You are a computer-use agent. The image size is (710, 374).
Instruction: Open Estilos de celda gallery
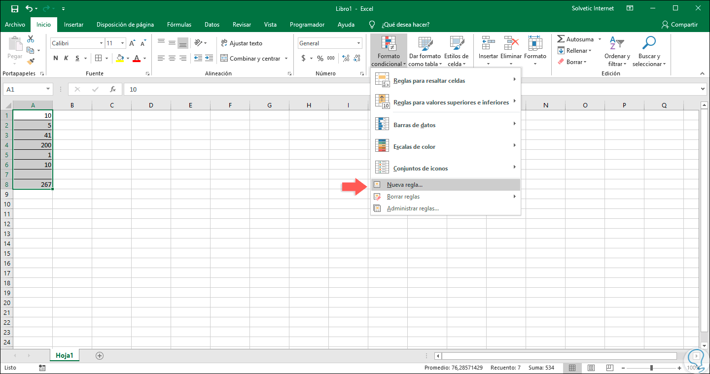tap(456, 51)
